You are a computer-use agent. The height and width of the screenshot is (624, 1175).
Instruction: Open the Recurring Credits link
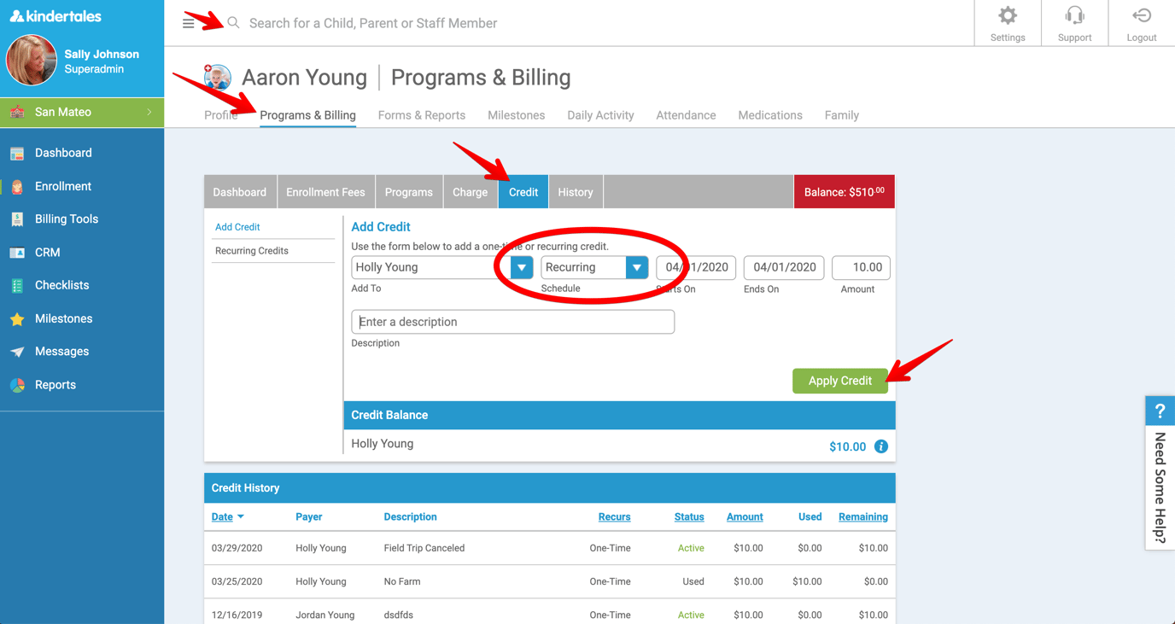250,250
